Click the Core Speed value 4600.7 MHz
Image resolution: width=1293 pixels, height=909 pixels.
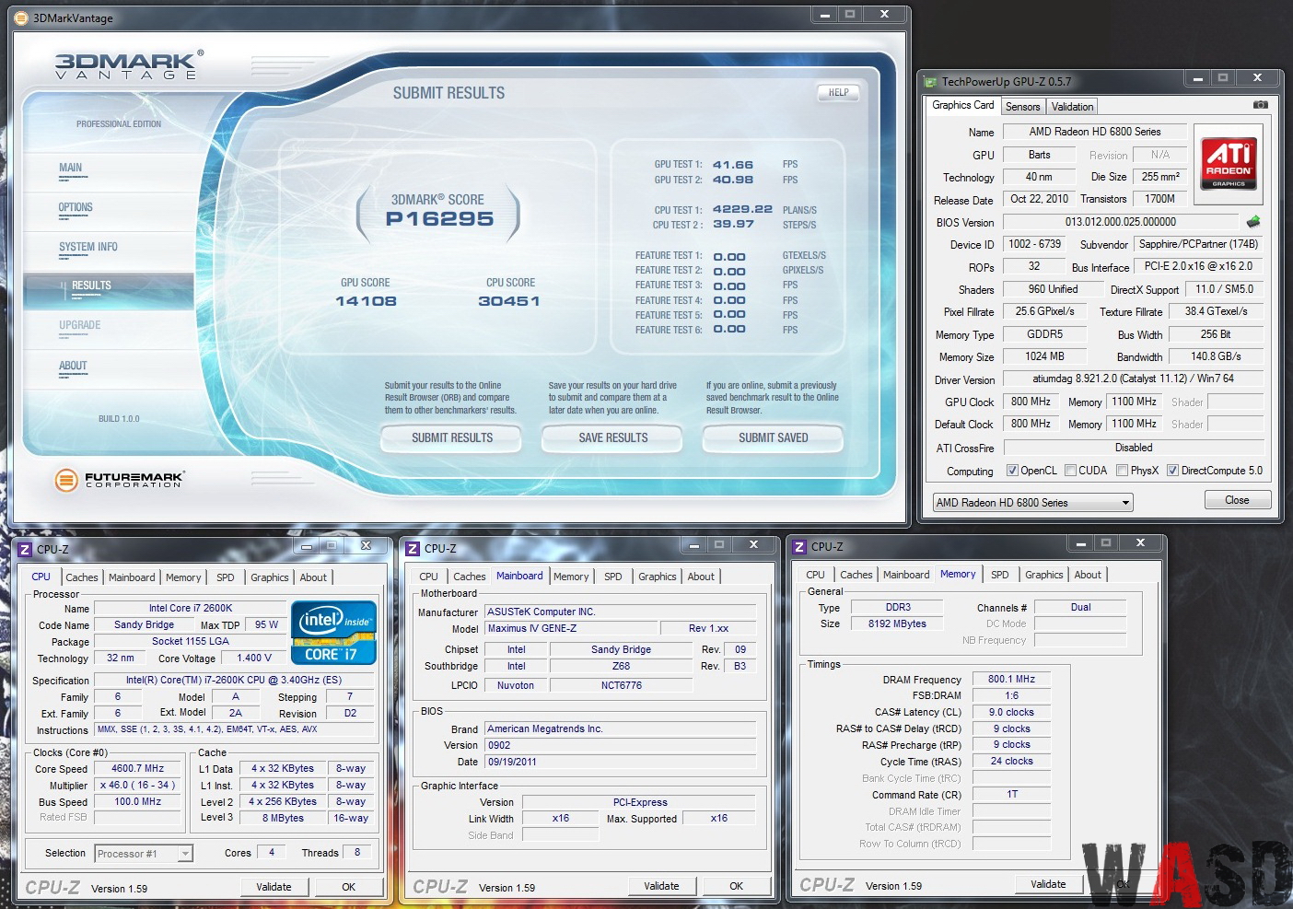[138, 768]
